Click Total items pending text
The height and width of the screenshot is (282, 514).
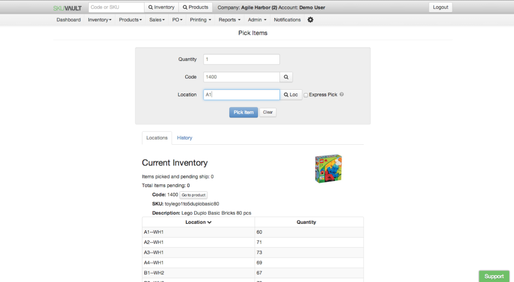click(x=166, y=185)
